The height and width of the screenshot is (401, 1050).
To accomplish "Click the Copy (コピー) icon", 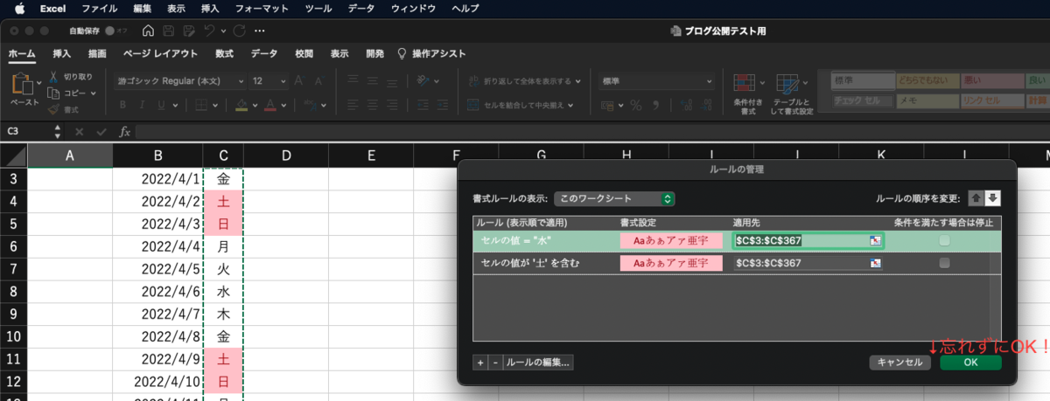I will 54,93.
